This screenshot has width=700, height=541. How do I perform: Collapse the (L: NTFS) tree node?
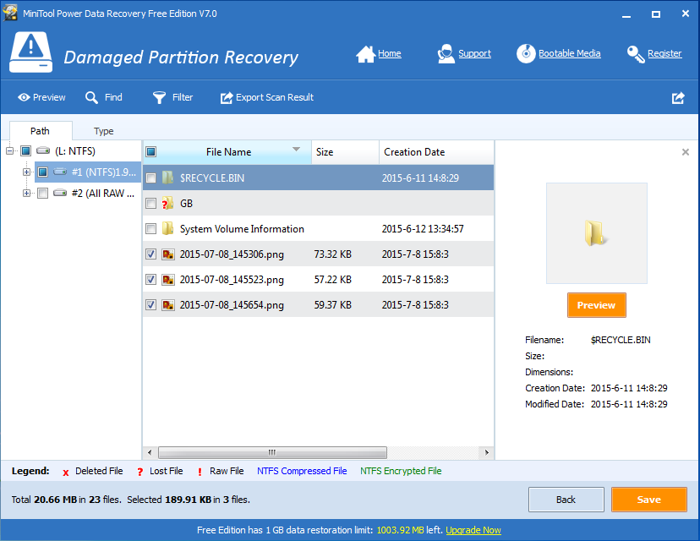[x=10, y=150]
